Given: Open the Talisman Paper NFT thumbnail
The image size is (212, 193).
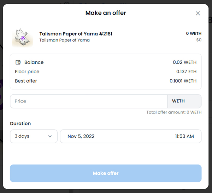Looking at the screenshot, I should pyautogui.click(x=22, y=38).
